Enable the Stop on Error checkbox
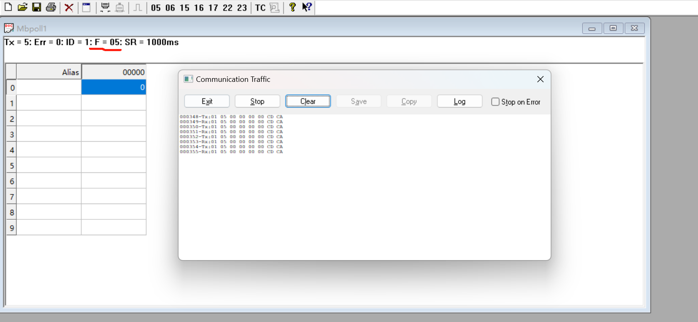698x322 pixels. (x=495, y=102)
